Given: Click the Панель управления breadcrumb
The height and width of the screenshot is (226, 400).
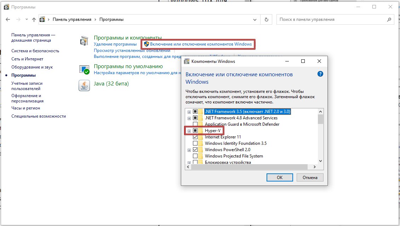Looking at the screenshot, I should pos(72,19).
